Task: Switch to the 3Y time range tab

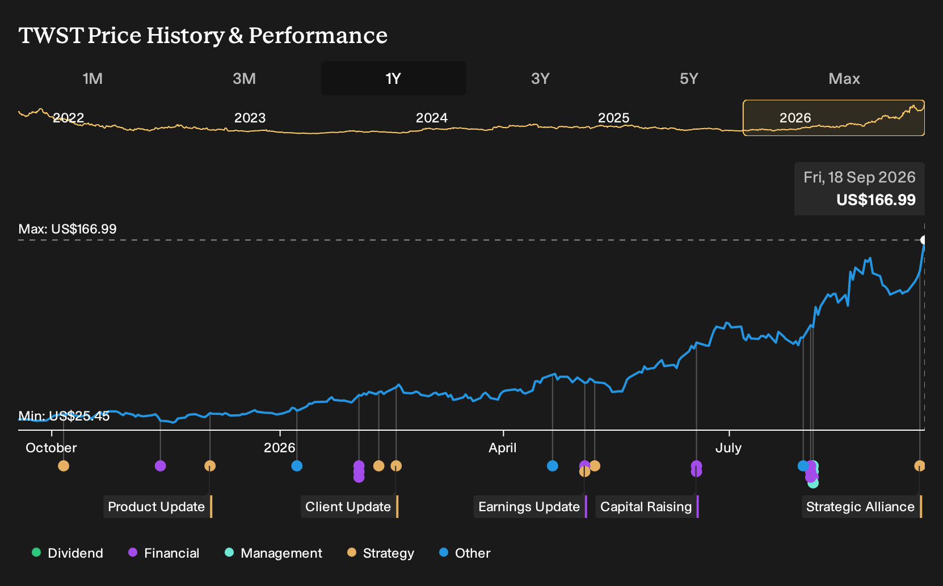Action: coord(540,78)
